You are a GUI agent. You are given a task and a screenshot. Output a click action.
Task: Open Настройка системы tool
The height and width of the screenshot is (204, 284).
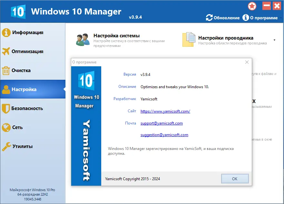120,40
